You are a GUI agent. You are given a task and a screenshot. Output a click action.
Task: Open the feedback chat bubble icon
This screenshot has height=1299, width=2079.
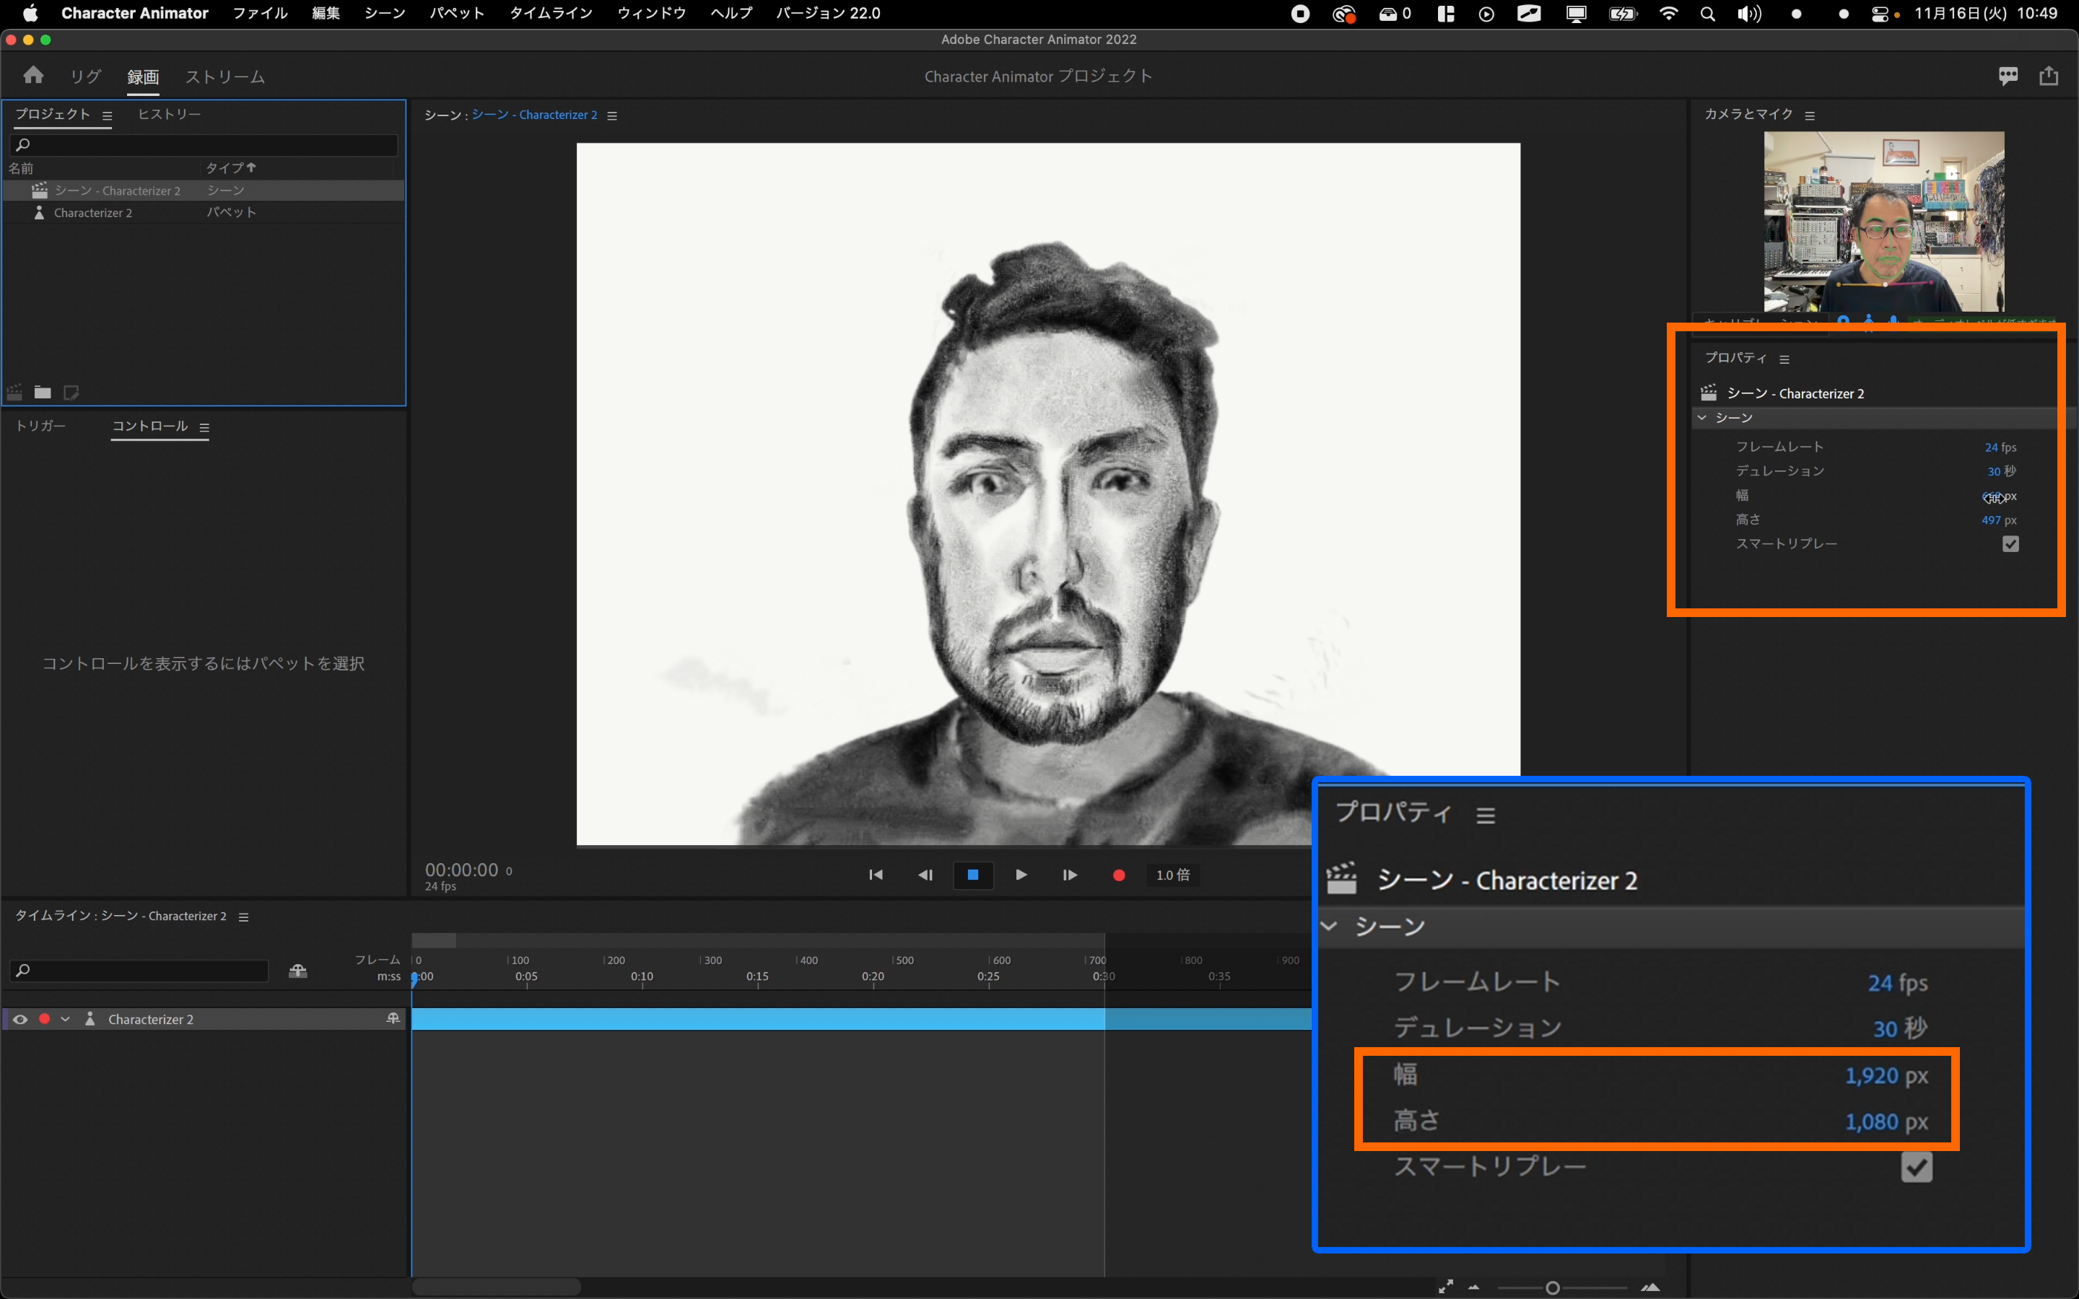point(2008,76)
